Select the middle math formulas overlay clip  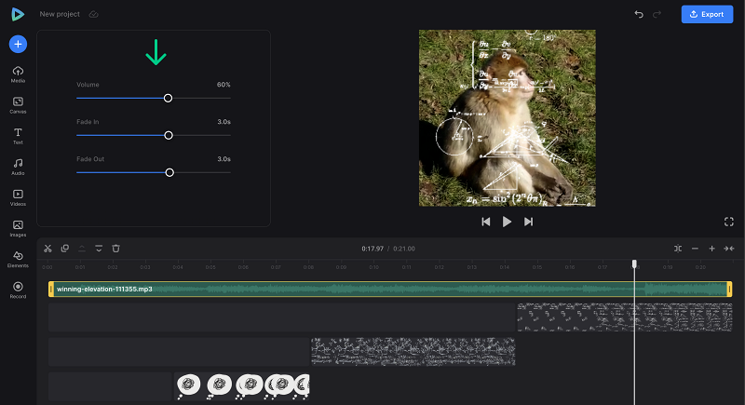(413, 352)
